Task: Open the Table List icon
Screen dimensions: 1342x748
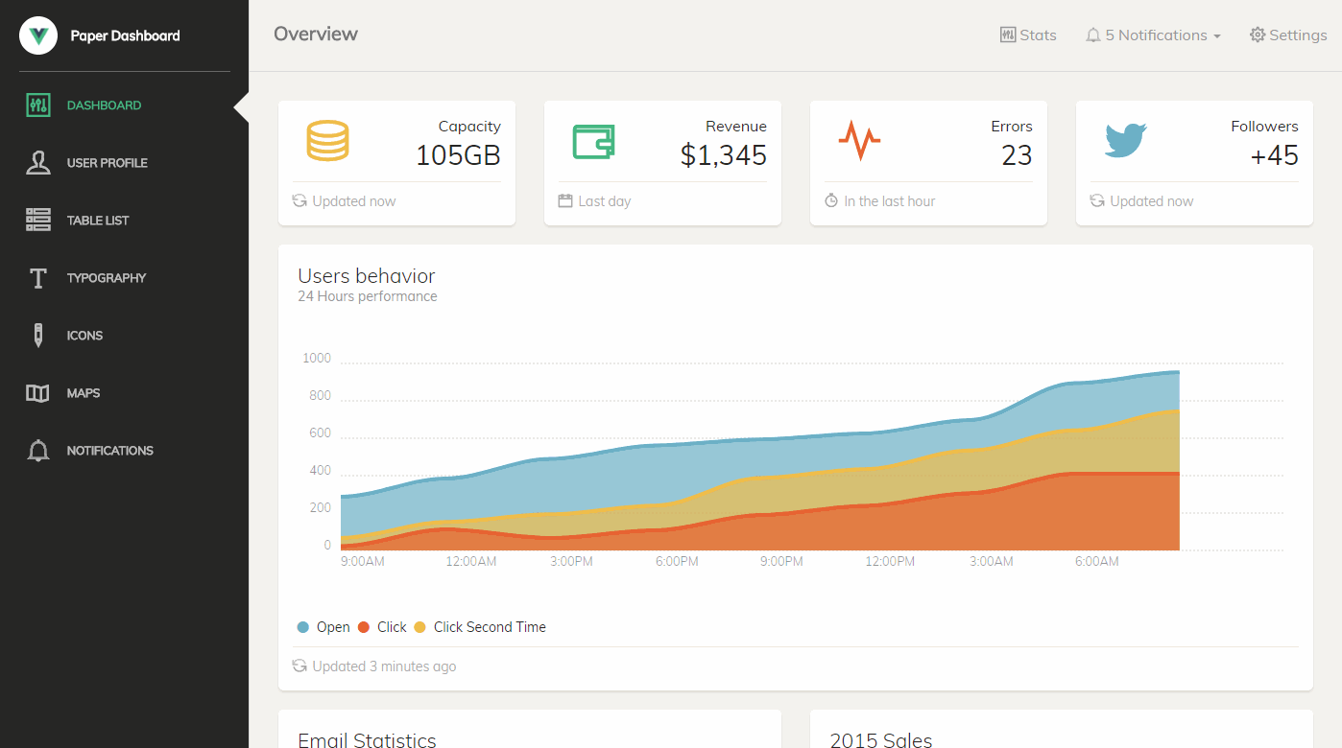Action: click(x=38, y=221)
